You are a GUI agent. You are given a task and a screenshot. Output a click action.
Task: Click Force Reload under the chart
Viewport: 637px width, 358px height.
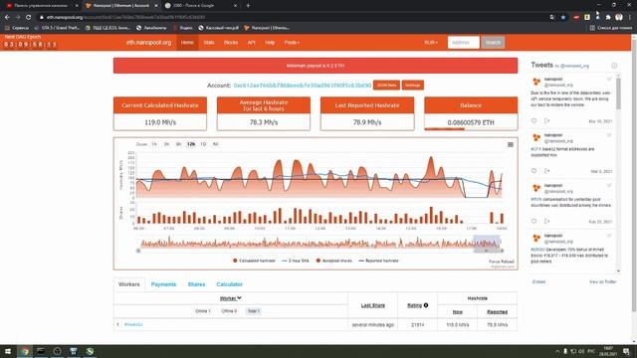coord(502,262)
